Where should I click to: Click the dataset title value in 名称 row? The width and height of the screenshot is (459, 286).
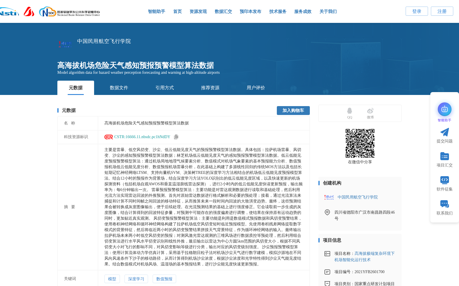pyautogui.click(x=147, y=123)
